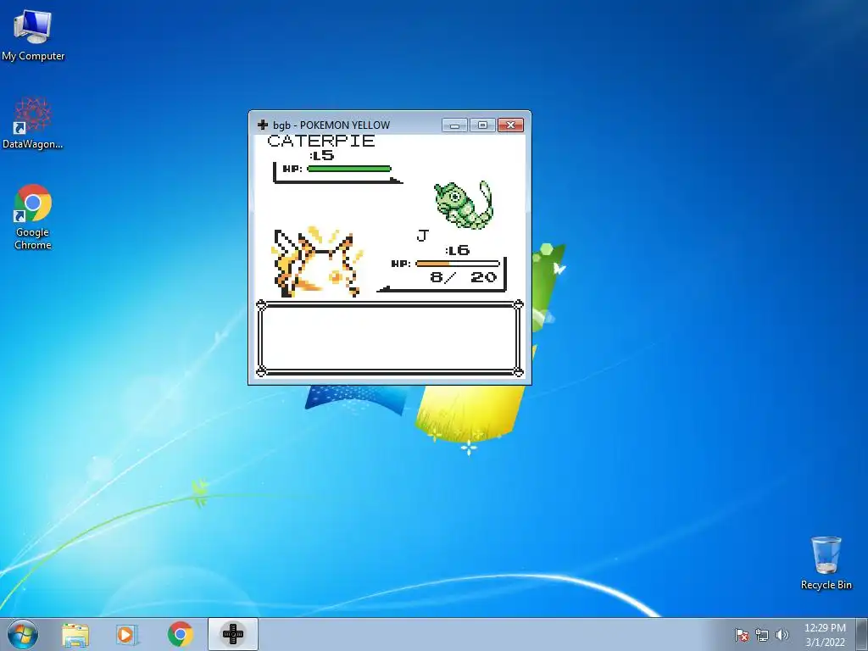This screenshot has width=868, height=651.
Task: Click the CATERPIE name text
Action: click(321, 141)
